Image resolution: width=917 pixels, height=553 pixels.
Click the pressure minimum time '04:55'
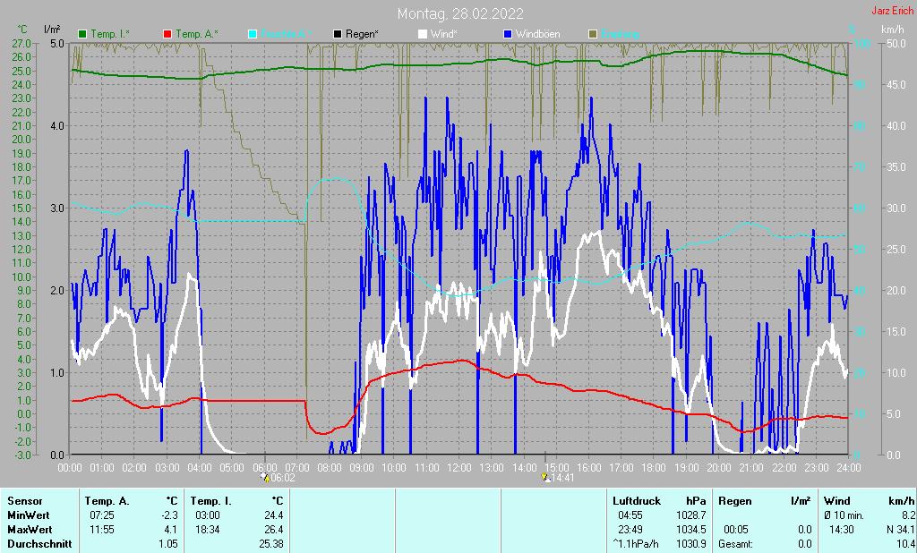[x=630, y=515]
